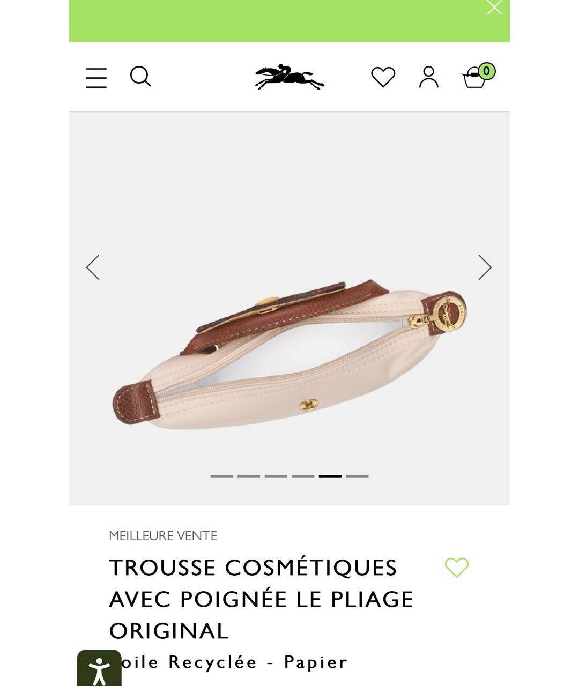This screenshot has width=579, height=686.
Task: Open the search magnifier icon
Action: pyautogui.click(x=140, y=76)
